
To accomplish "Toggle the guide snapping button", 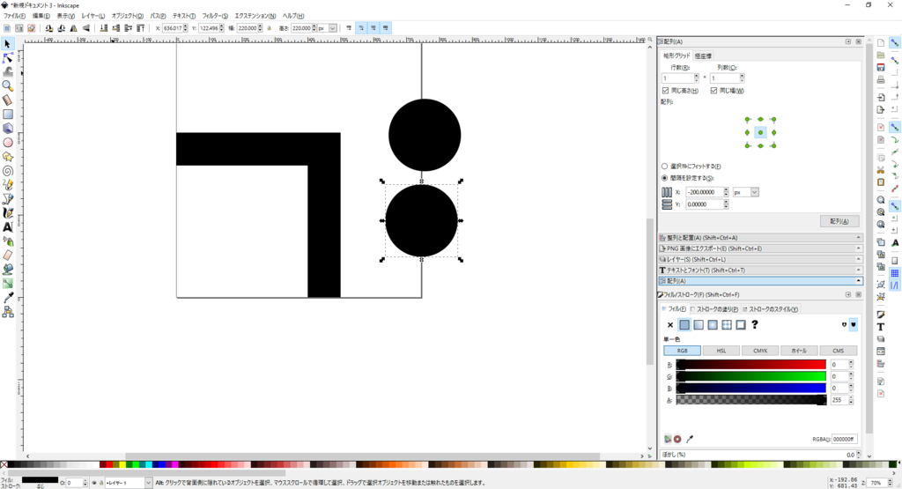I will pyautogui.click(x=895, y=285).
